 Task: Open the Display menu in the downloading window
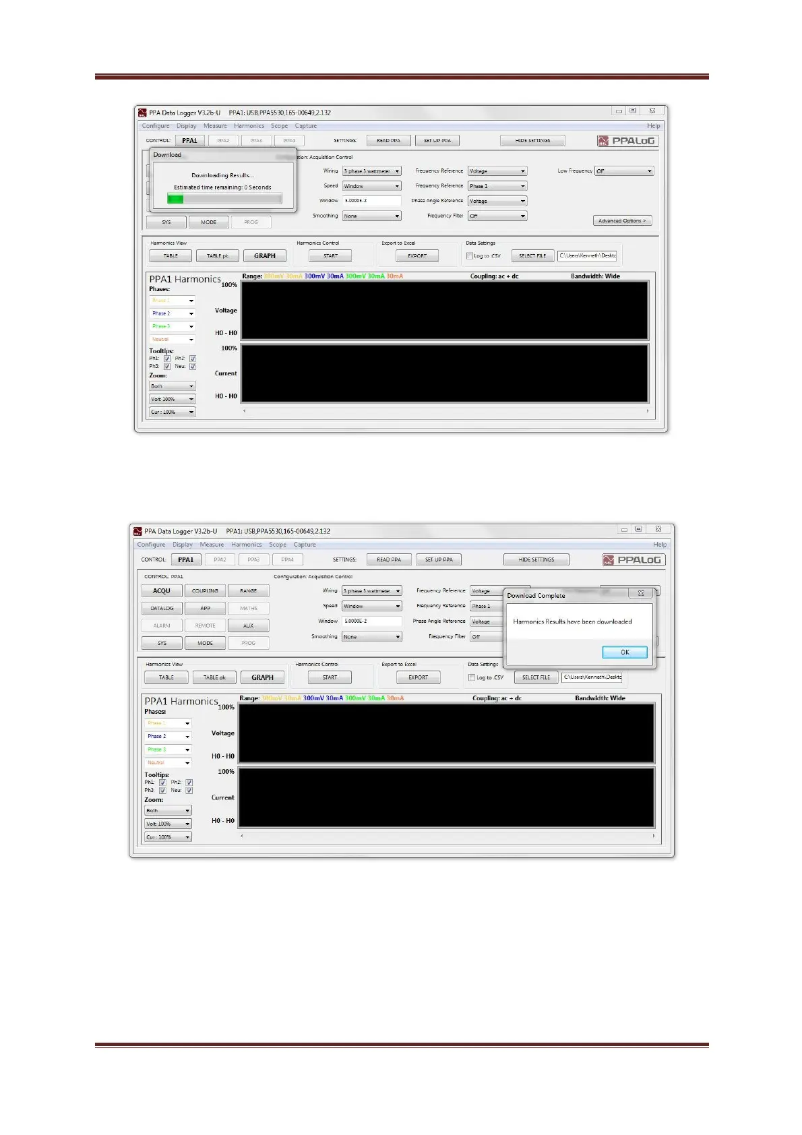[187, 126]
